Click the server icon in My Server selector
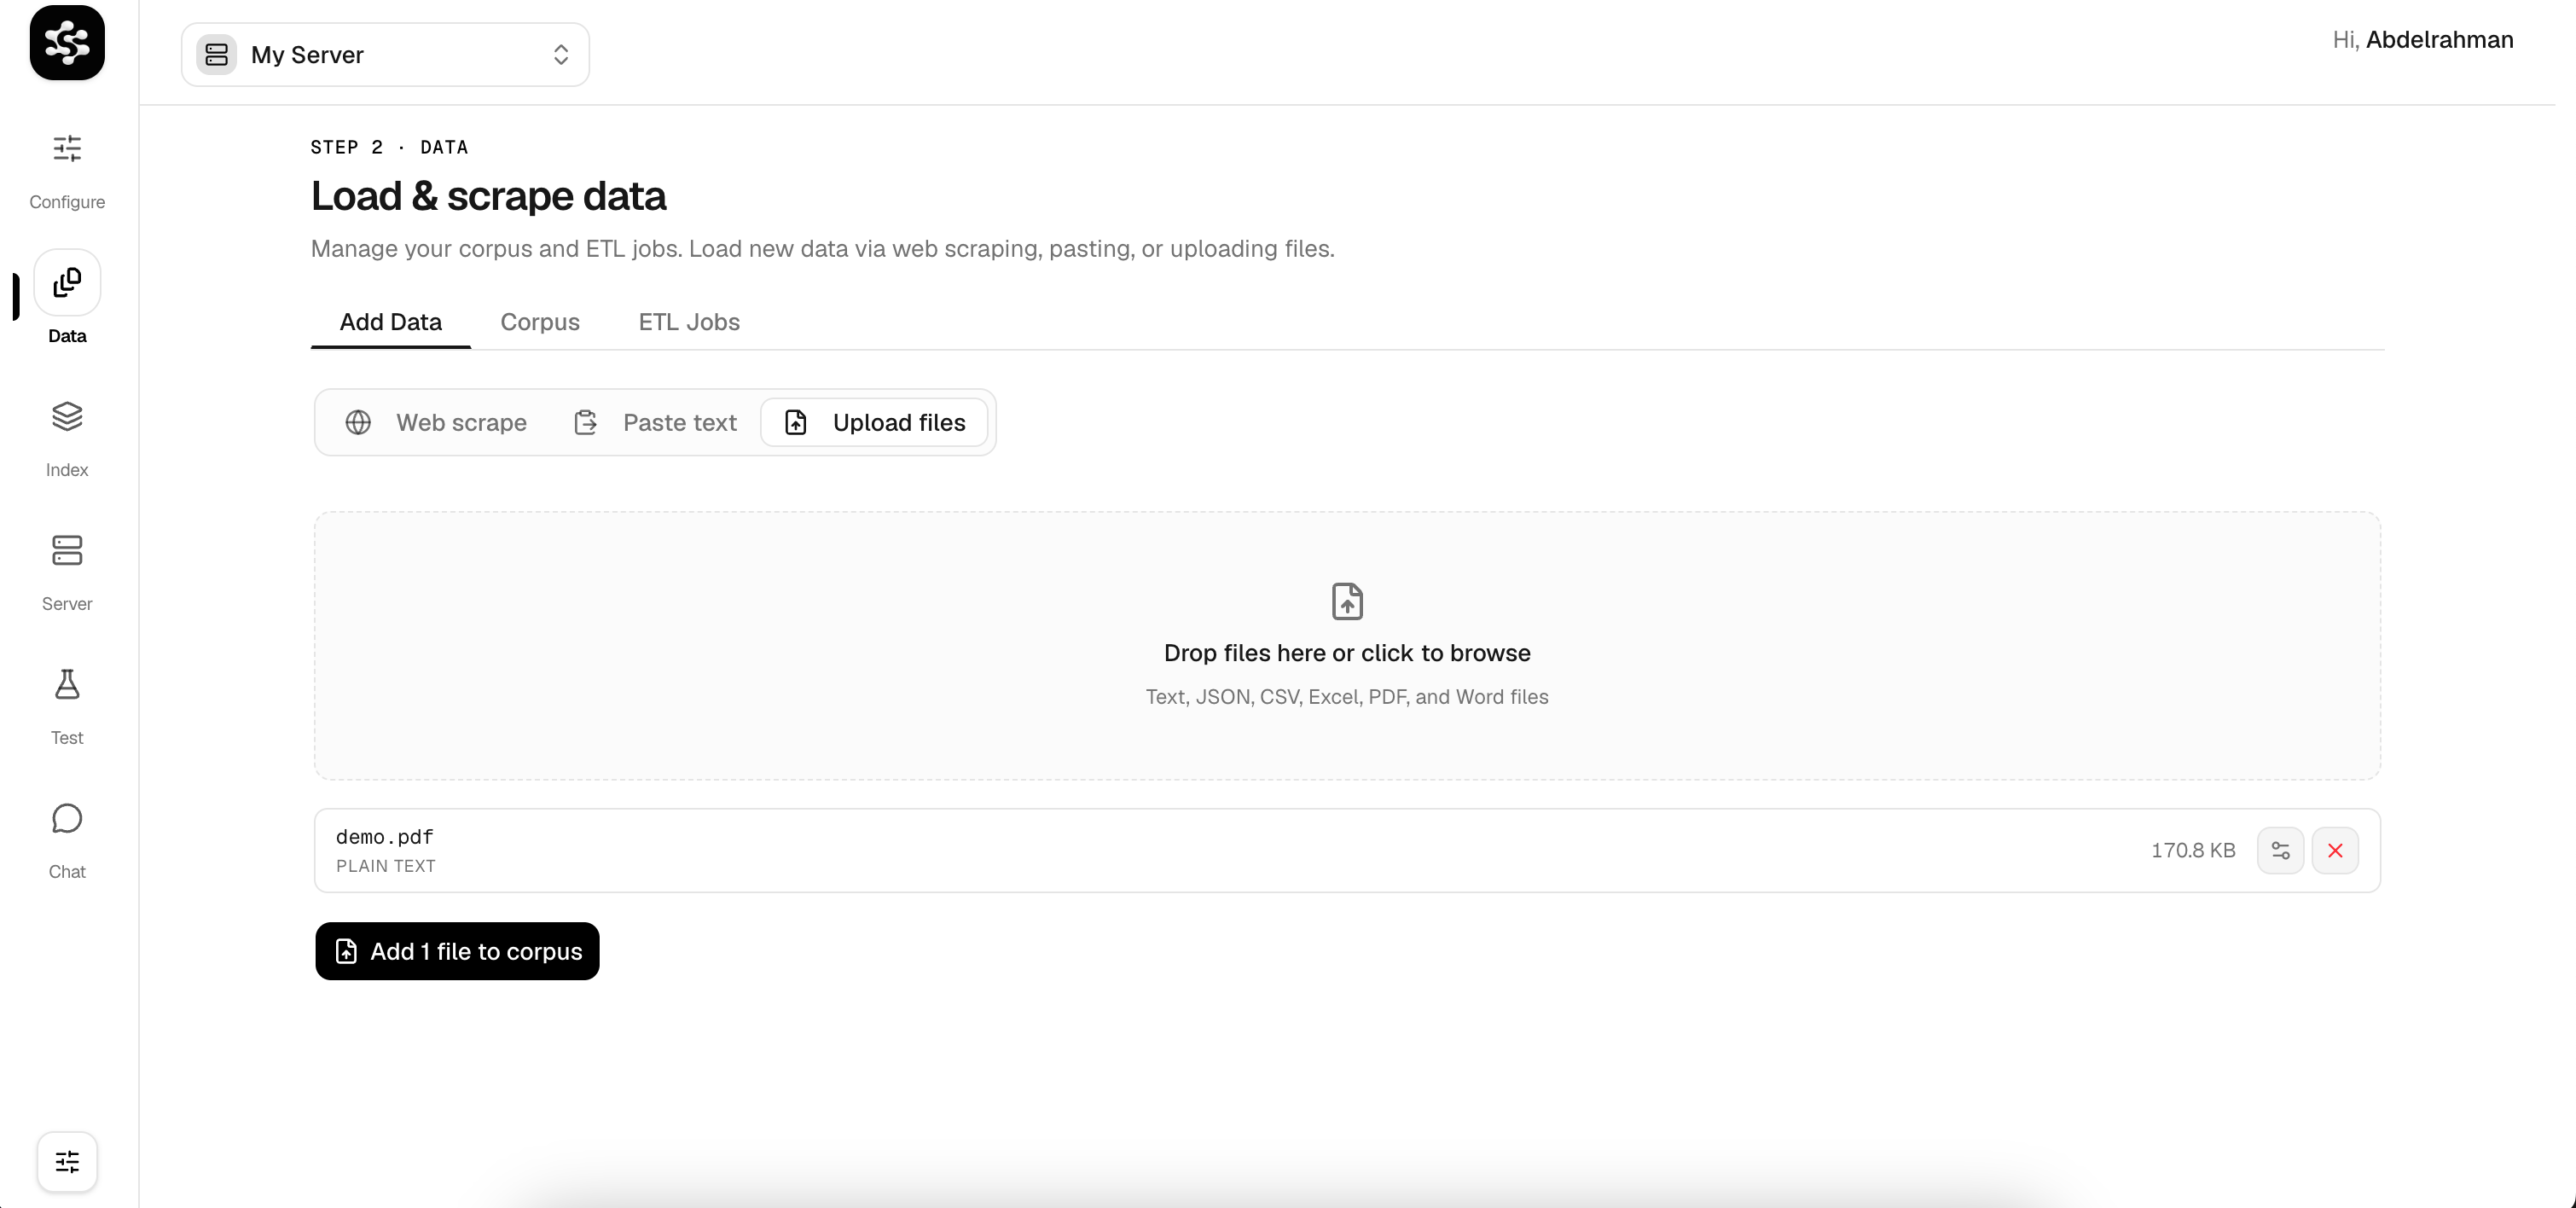Image resolution: width=2576 pixels, height=1208 pixels. click(x=217, y=55)
